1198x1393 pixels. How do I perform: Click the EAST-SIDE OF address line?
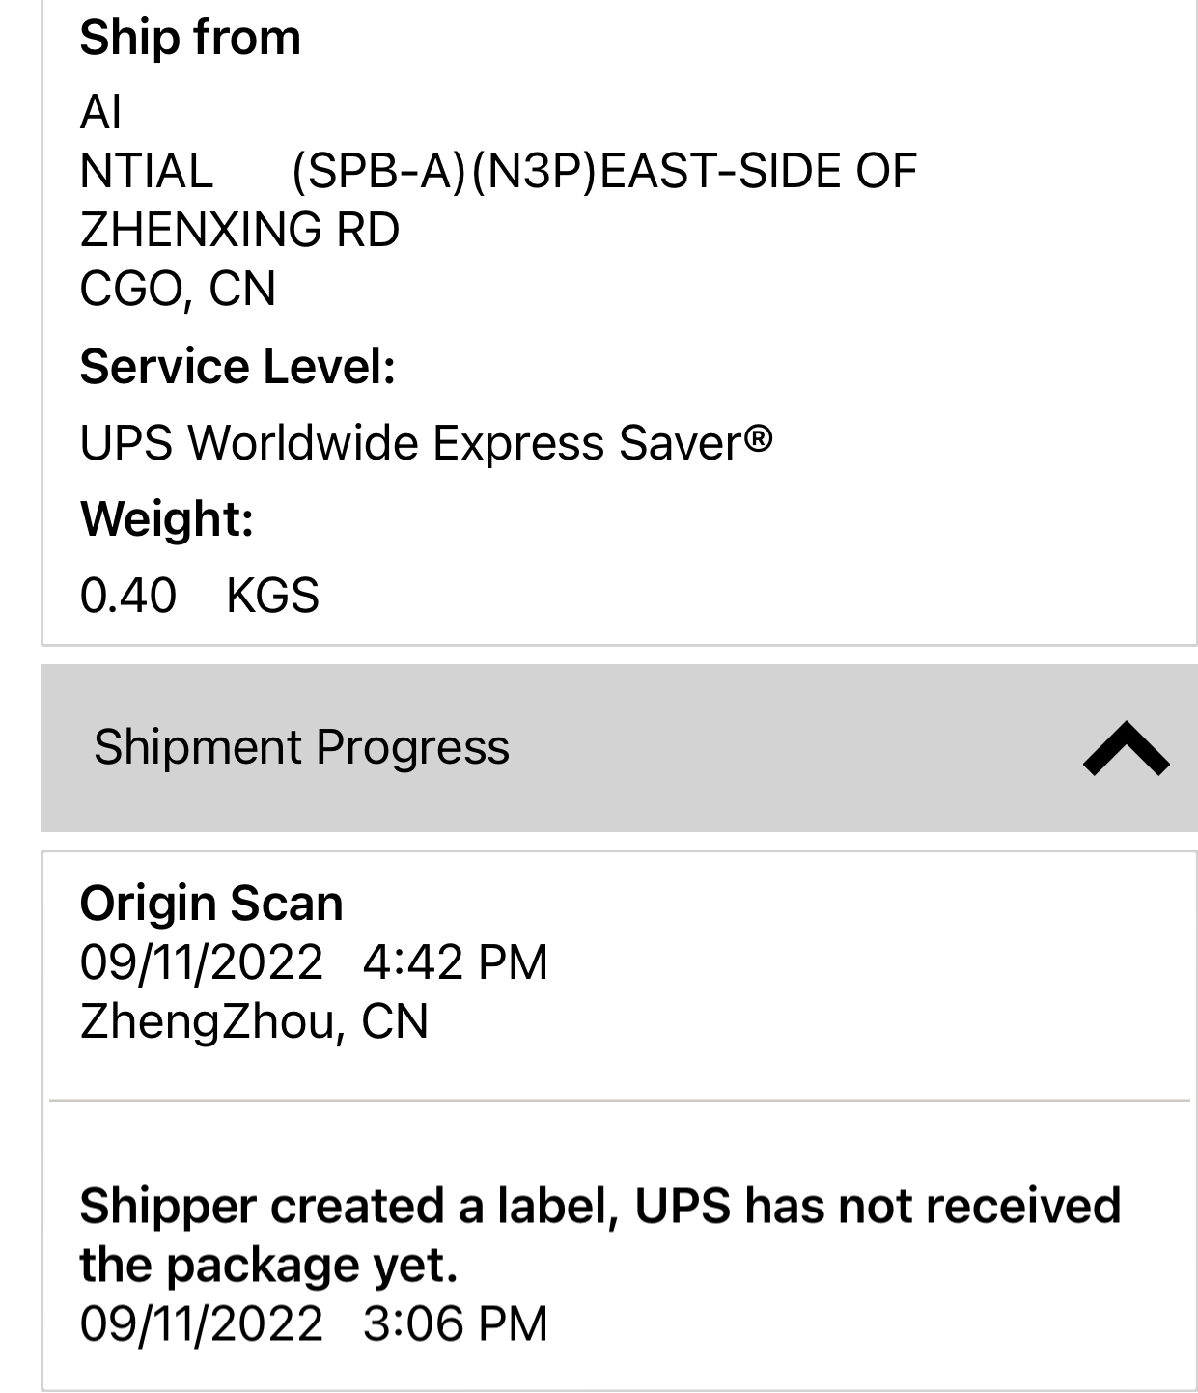click(603, 172)
